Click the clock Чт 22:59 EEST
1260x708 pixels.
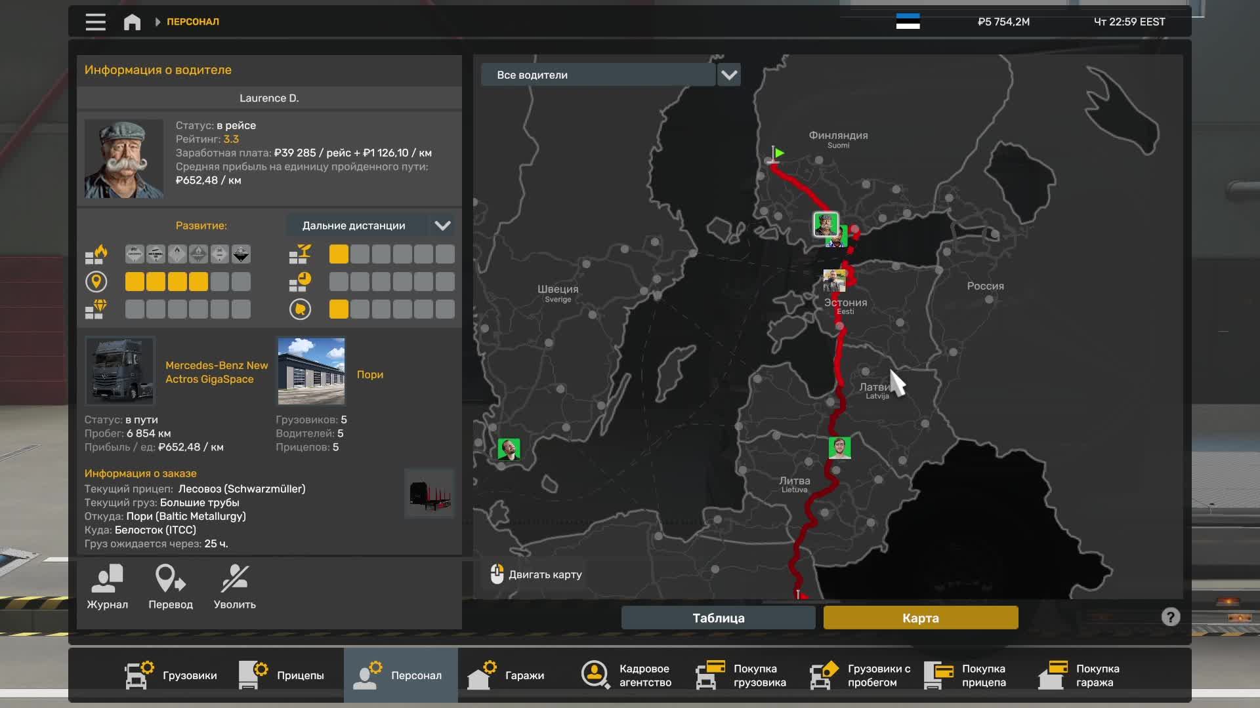tap(1129, 22)
